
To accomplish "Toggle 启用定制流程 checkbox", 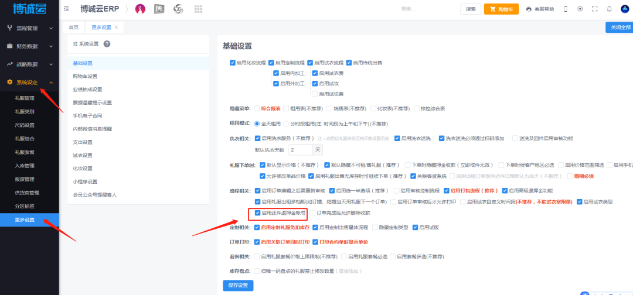I will 271,63.
